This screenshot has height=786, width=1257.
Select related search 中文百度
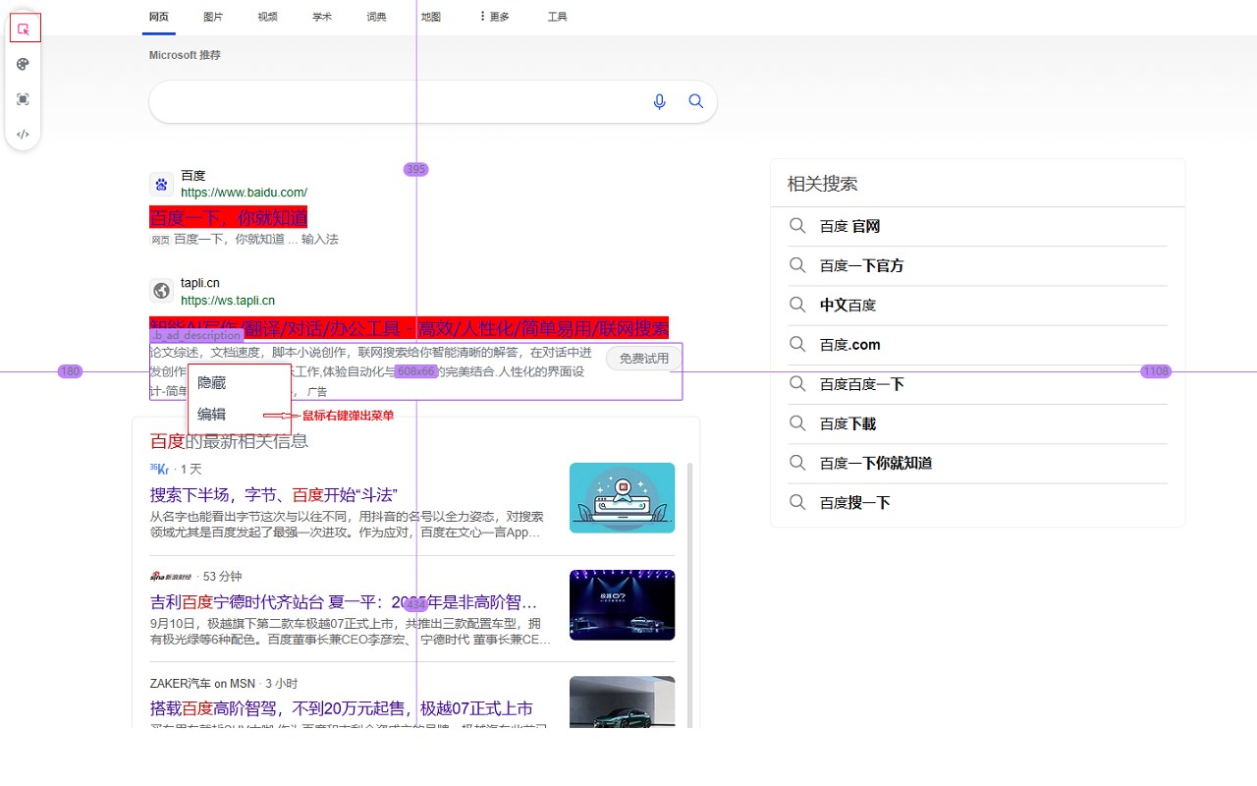(x=848, y=305)
